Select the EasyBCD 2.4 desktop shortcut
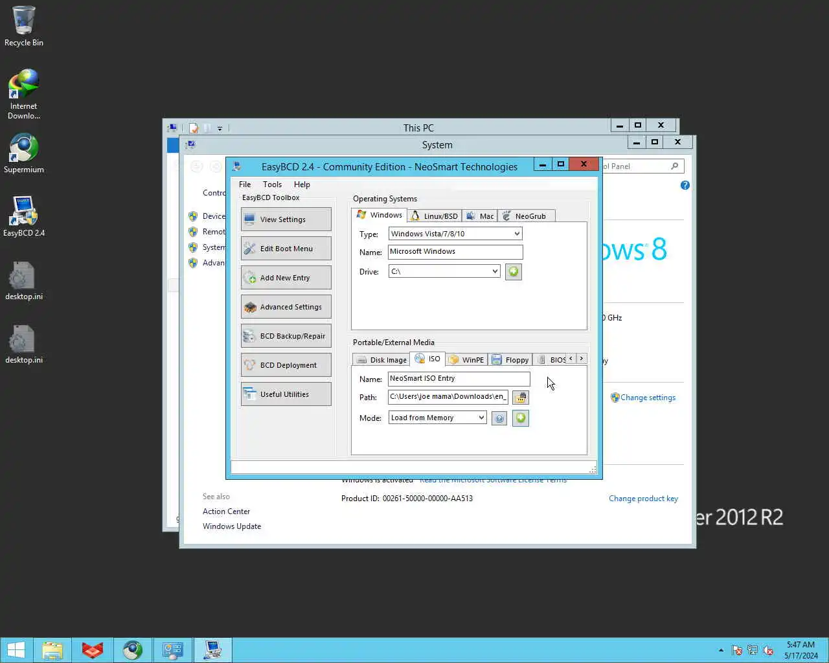Viewport: 829px width, 663px height. pyautogui.click(x=24, y=217)
